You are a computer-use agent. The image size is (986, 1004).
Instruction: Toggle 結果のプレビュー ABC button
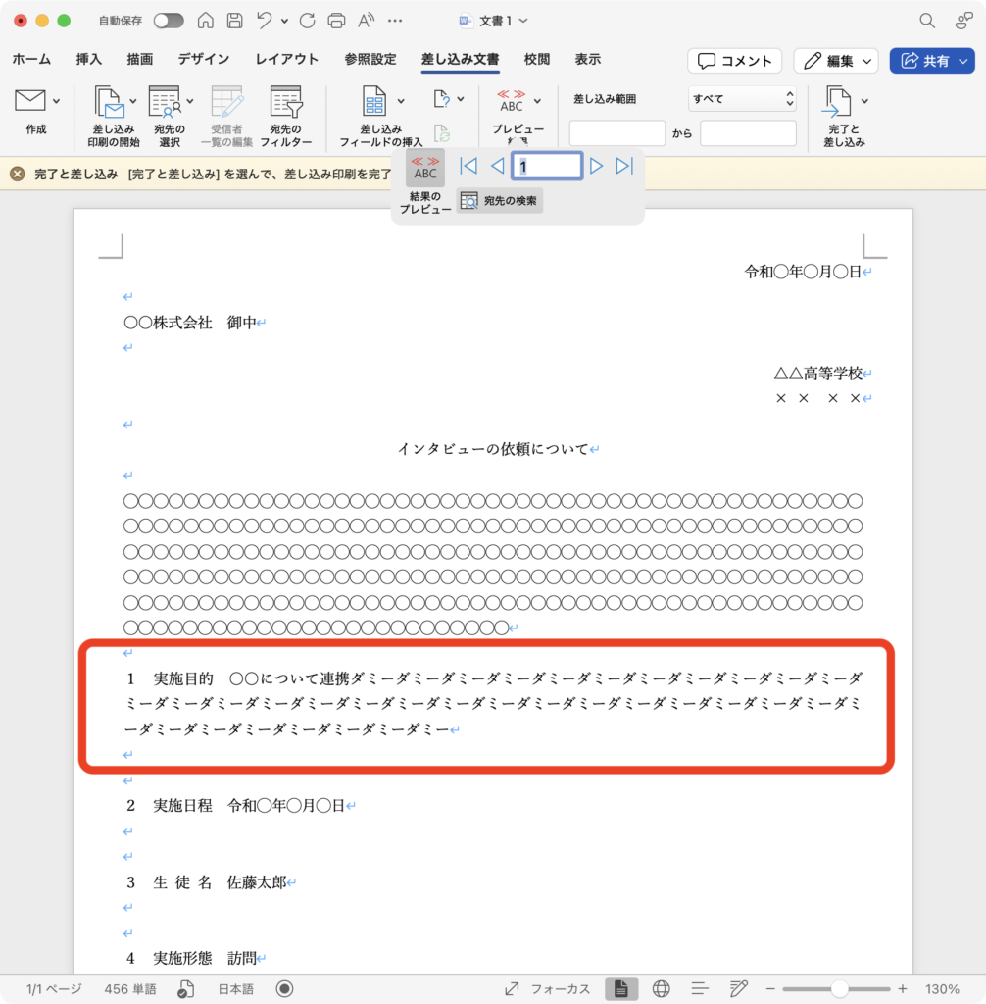click(x=425, y=168)
